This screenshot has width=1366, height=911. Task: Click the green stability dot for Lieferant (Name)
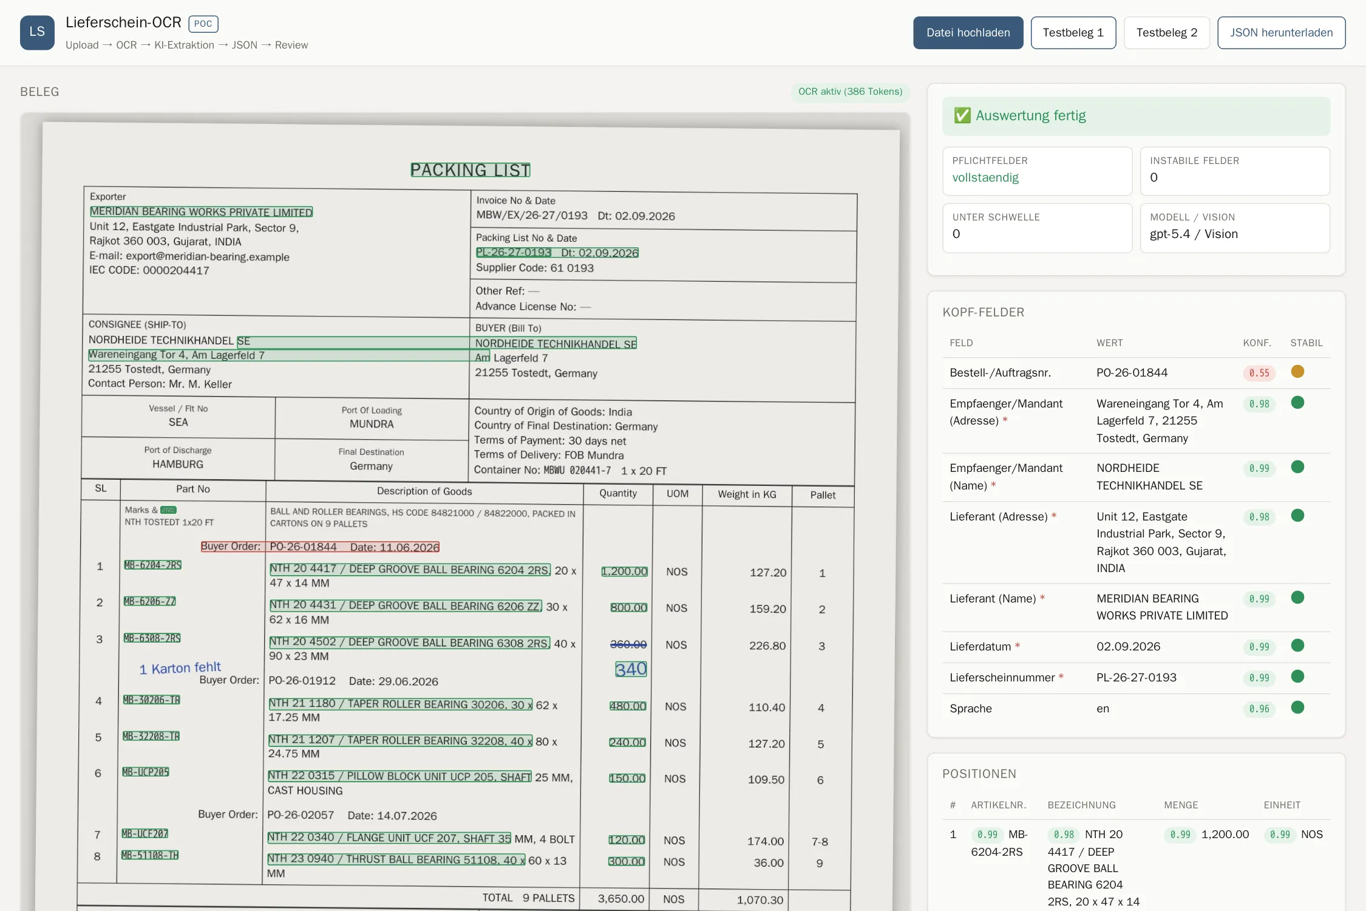click(x=1297, y=598)
